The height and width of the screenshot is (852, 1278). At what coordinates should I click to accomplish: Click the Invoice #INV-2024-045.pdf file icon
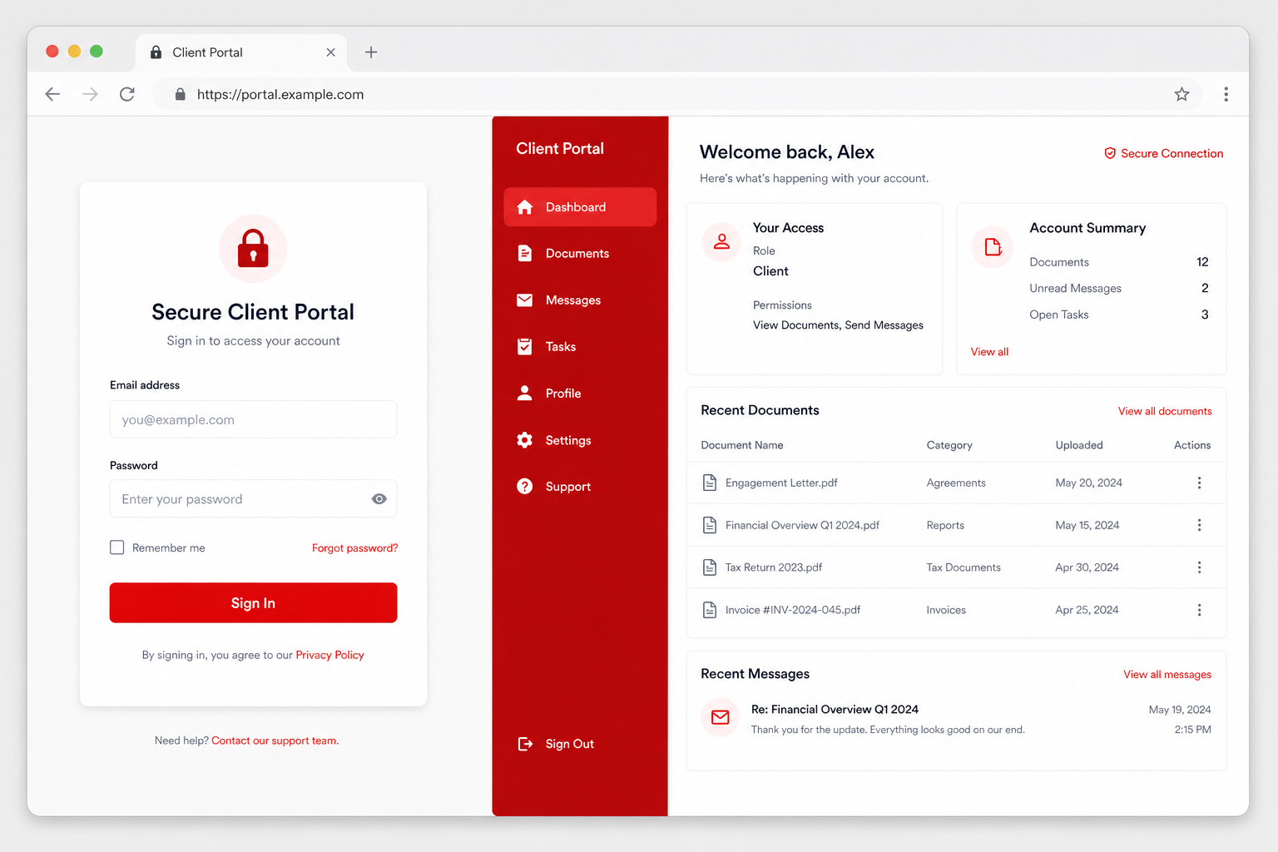(x=710, y=610)
